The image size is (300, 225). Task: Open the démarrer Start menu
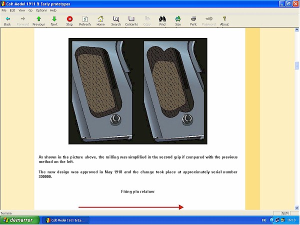tap(19, 220)
